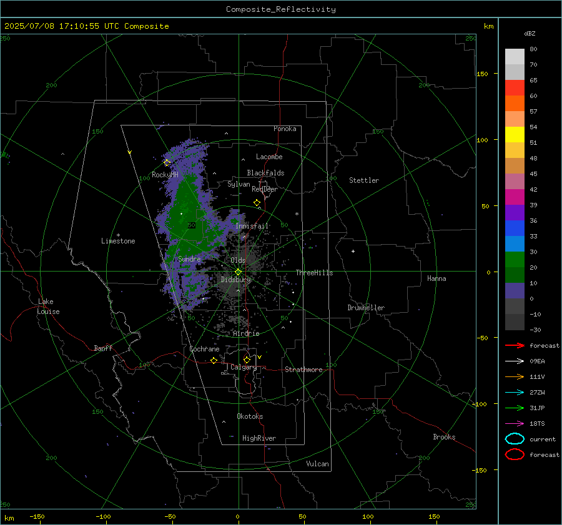Click the magenta 18TS arrow icon

(x=515, y=424)
